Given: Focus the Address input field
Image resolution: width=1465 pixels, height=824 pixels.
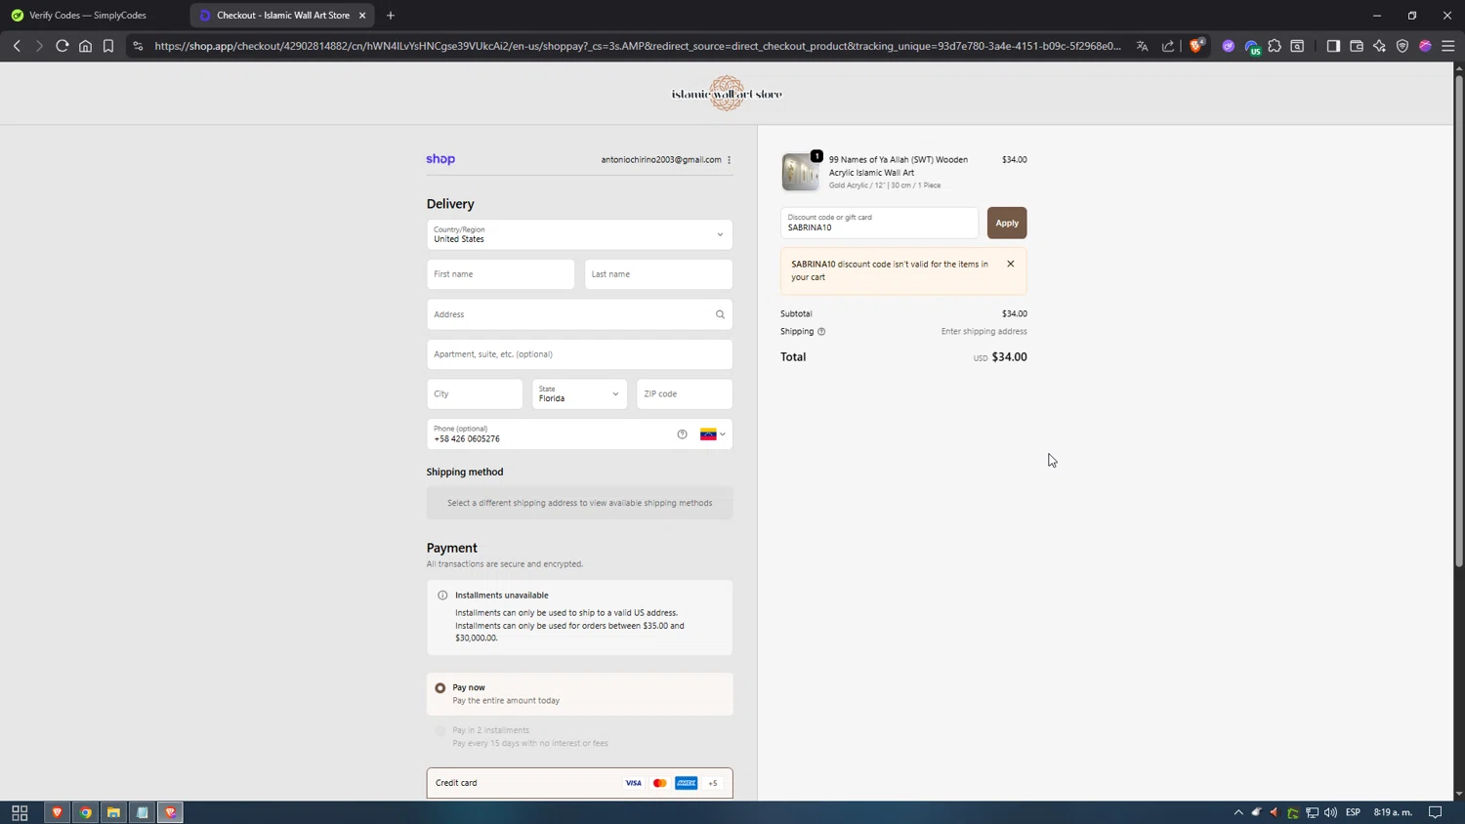Looking at the screenshot, I should [579, 314].
